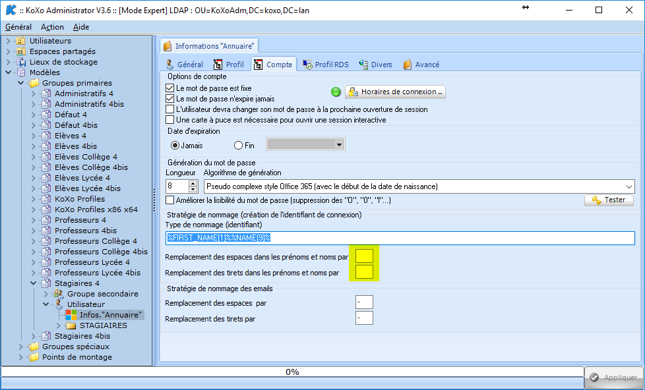Click the Espaces partagés tree icon
Screen dimensions: 645x390
click(x=20, y=51)
